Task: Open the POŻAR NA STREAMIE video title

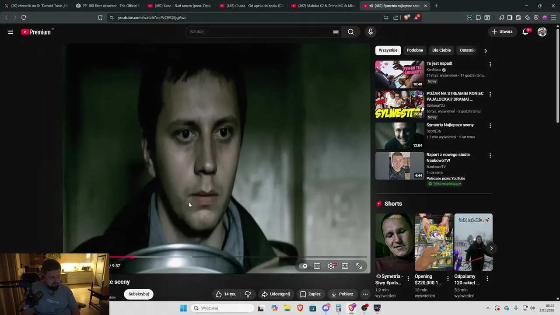Action: click(455, 96)
